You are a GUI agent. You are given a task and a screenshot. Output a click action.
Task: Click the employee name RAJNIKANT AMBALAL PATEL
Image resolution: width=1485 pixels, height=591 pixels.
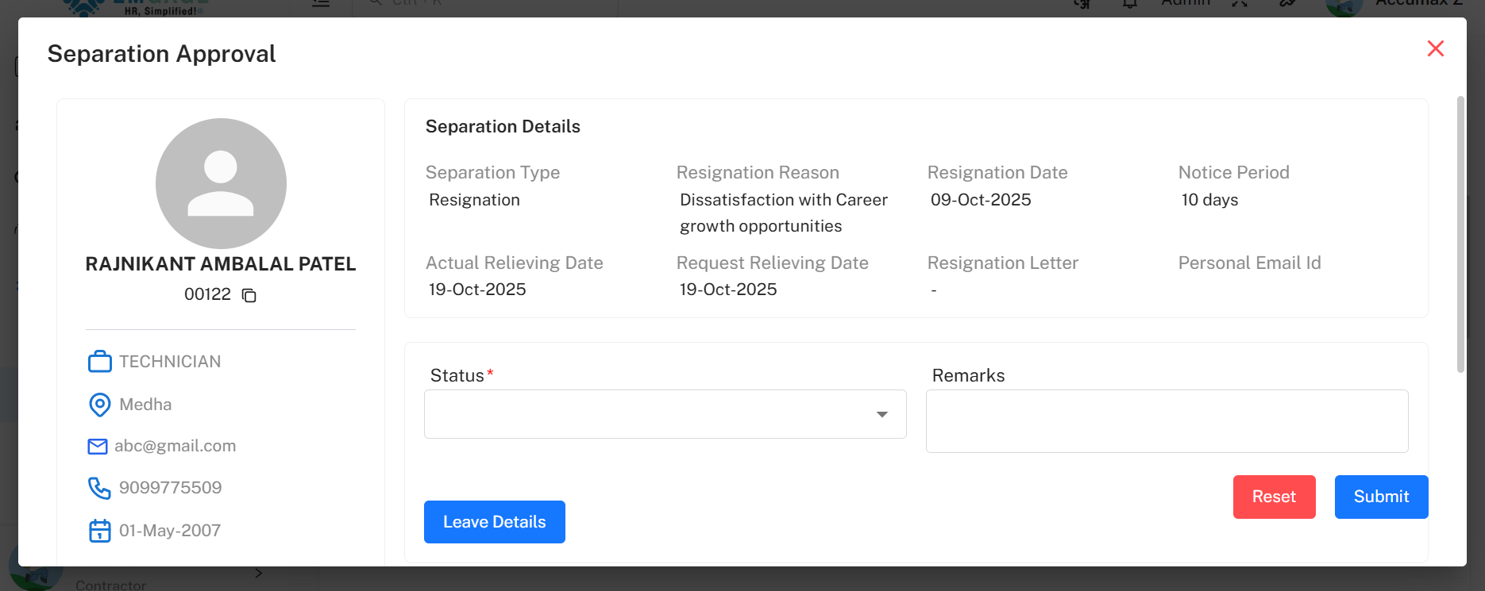[x=221, y=264]
